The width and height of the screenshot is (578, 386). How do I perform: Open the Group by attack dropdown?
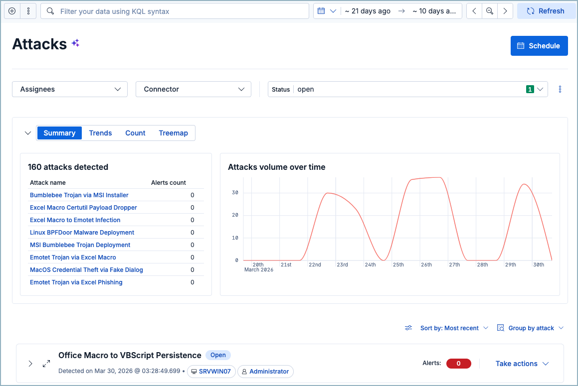(x=531, y=328)
